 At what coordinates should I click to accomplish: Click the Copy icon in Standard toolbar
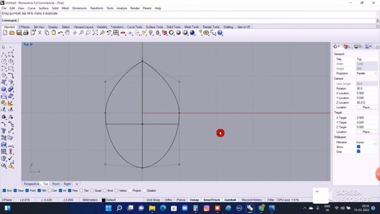point(47,33)
